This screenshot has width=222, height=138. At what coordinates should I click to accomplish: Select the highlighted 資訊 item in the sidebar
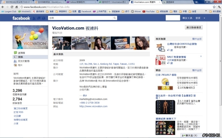pos(30,57)
